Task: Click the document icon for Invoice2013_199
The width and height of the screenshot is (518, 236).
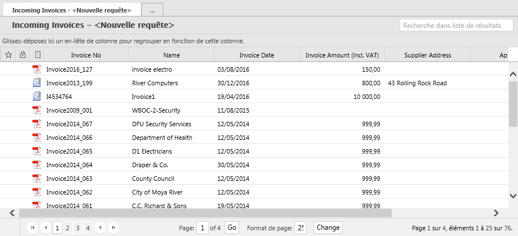Action: 37,83
